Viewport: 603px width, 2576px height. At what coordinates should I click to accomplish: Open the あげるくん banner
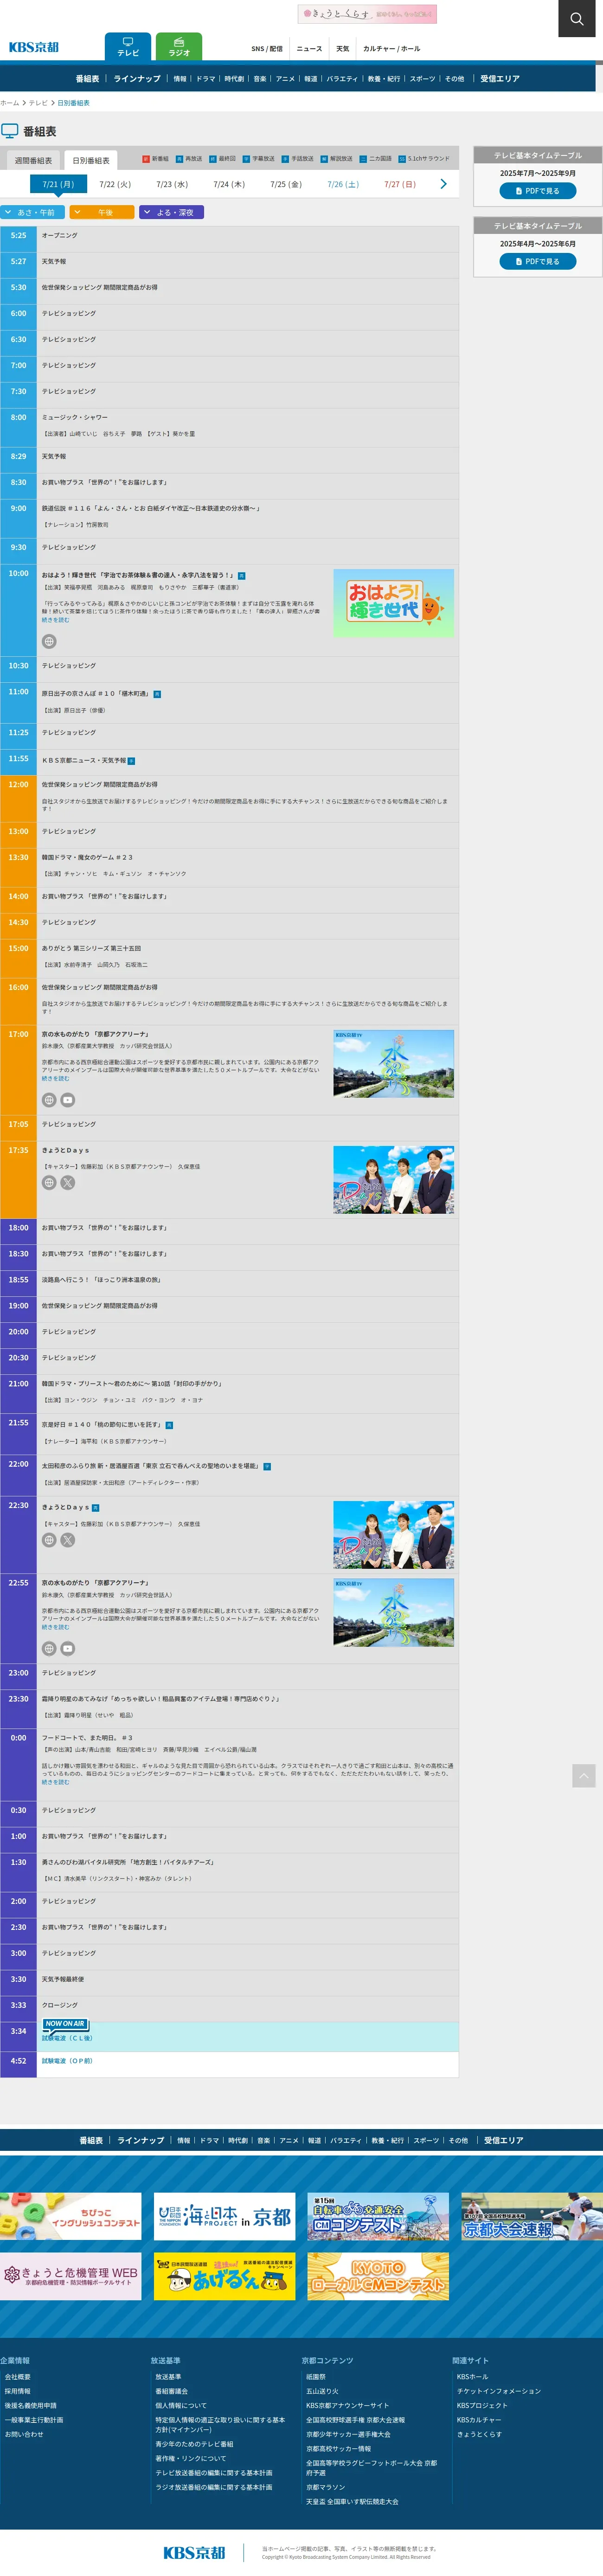224,2276
